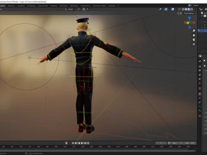The image size is (207, 155).
Task: Toggle the camera view icon
Action: pyautogui.click(x=194, y=40)
